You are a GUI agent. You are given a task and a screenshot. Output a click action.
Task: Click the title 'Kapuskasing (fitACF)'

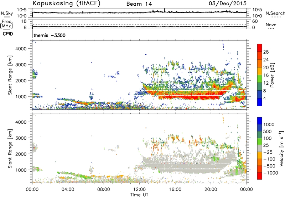pos(66,4)
